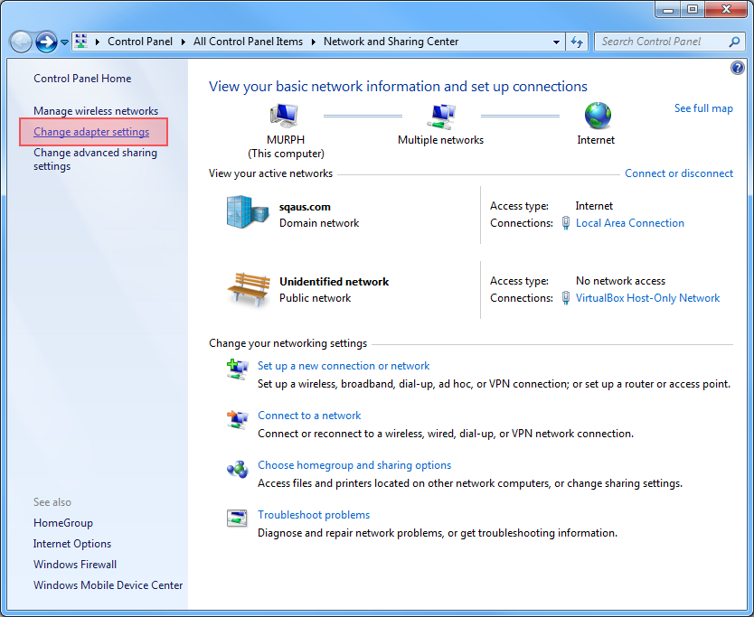
Task: Open the Local Area Connection link
Action: coord(629,223)
